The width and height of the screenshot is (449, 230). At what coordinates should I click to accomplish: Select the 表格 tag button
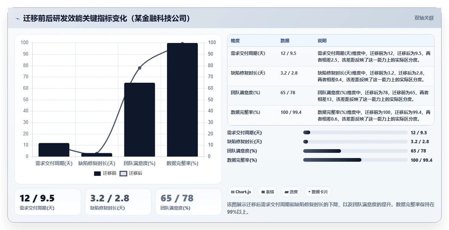click(x=268, y=192)
